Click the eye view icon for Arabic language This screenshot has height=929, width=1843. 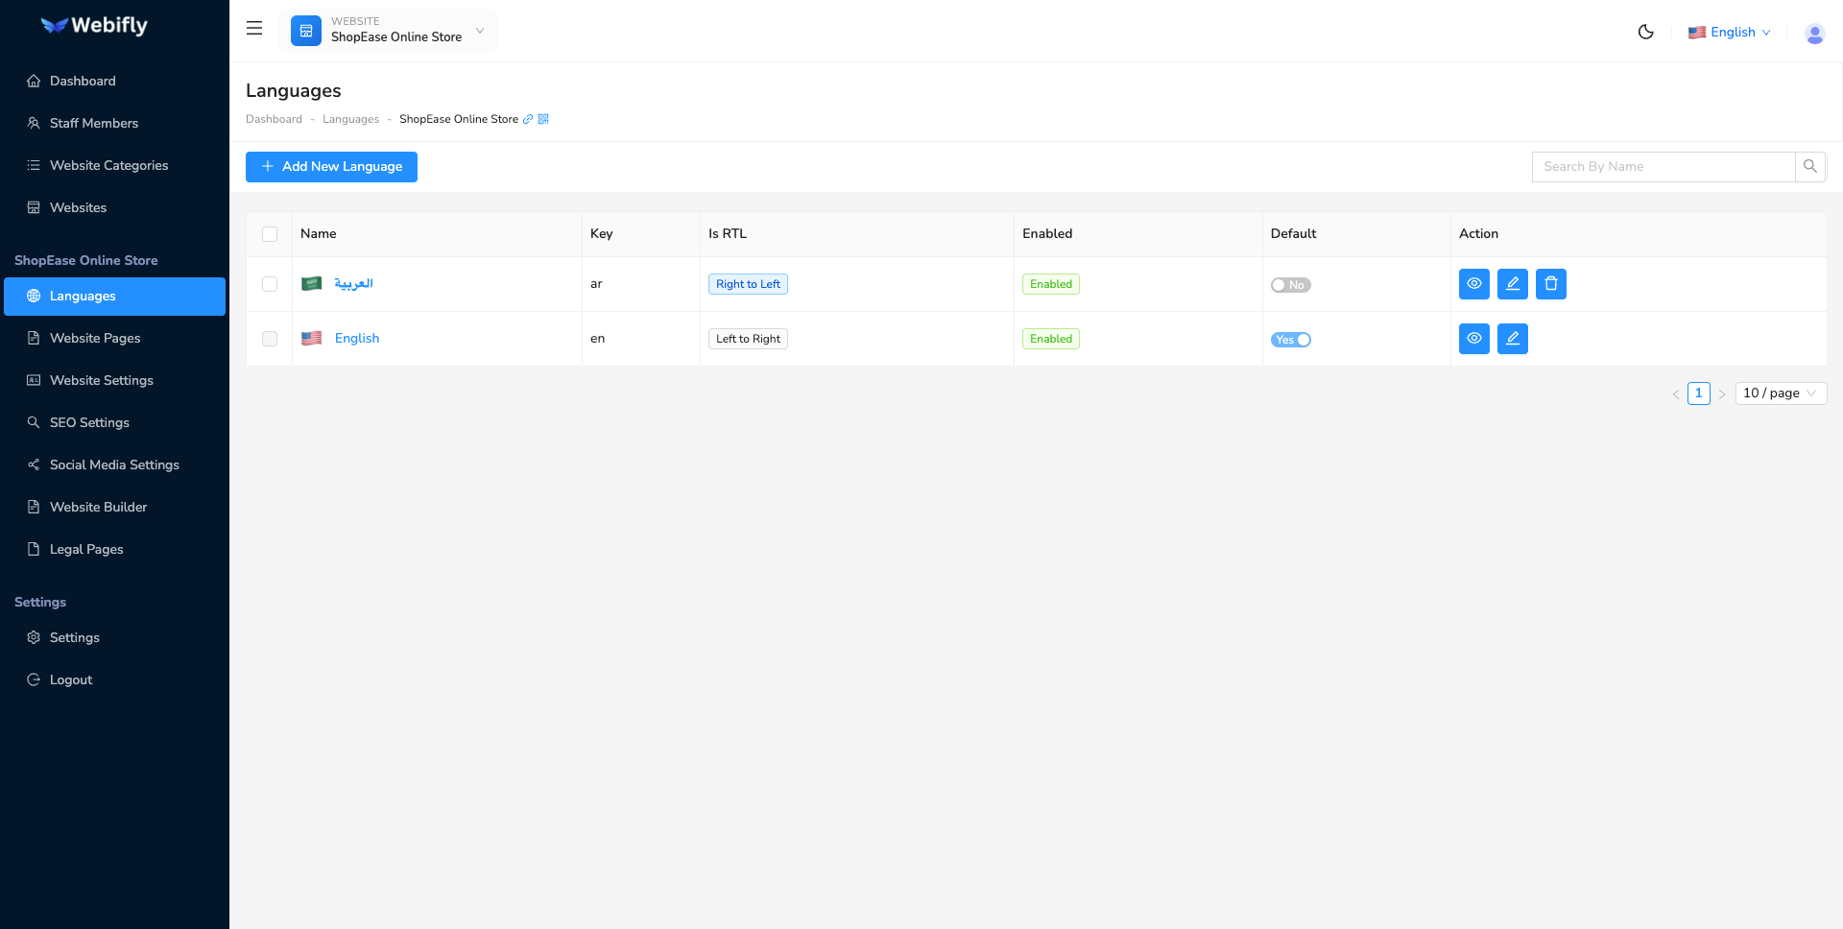[x=1473, y=284]
